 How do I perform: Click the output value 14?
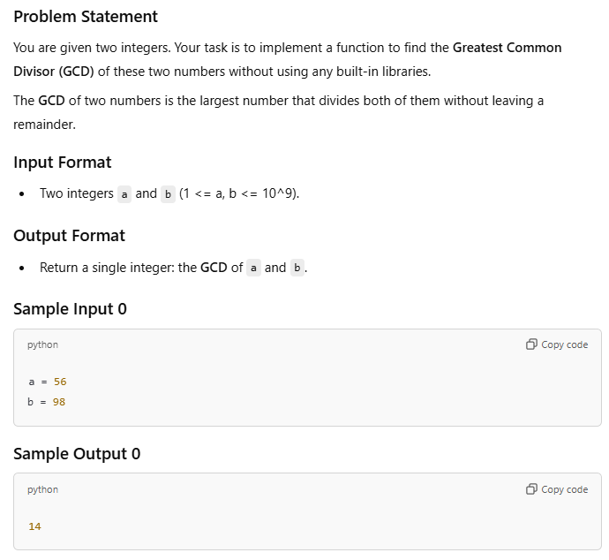(34, 526)
